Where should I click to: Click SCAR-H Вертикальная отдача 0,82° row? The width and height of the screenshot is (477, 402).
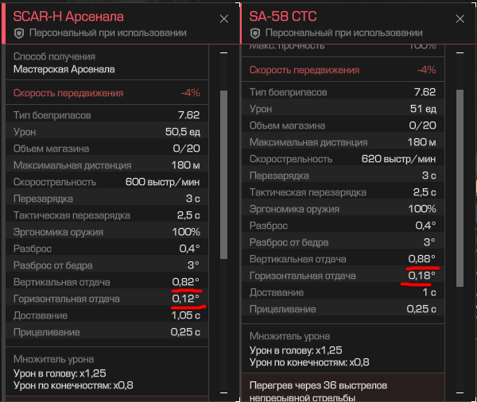tap(107, 282)
